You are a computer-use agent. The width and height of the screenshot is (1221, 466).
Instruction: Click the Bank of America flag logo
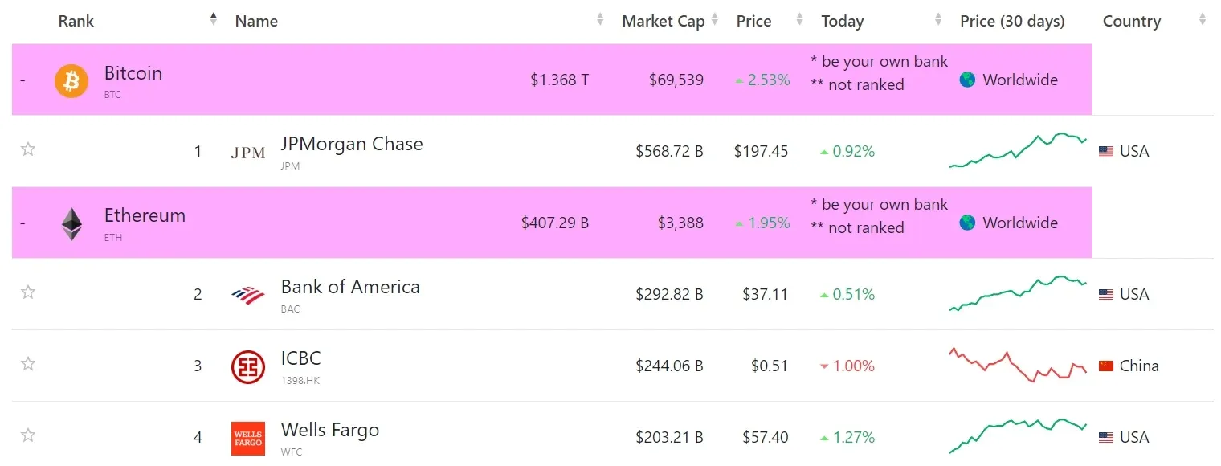[247, 295]
